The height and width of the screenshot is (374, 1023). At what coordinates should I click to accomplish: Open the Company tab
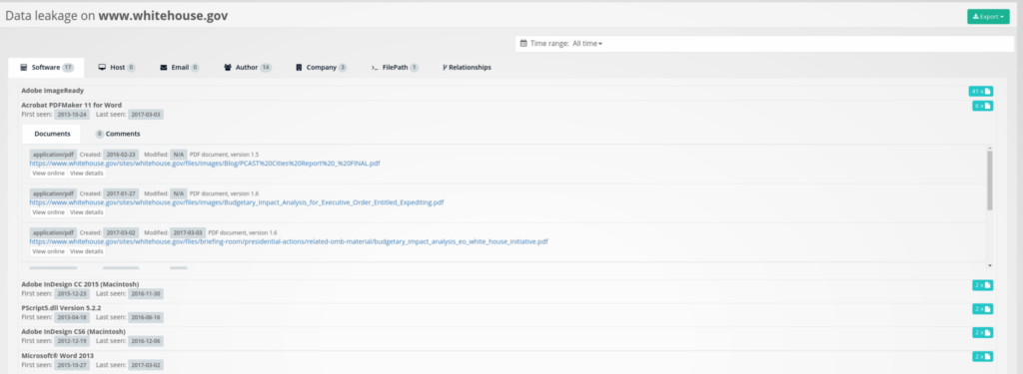click(321, 67)
